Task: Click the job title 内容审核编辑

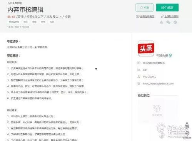Action: pyautogui.click(x=25, y=10)
